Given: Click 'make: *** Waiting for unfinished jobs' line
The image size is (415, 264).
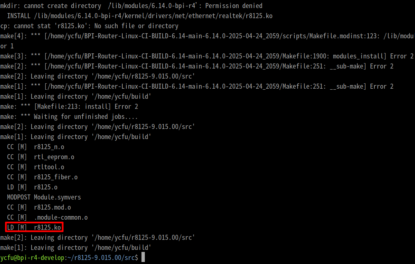Looking at the screenshot, I should (69, 117).
